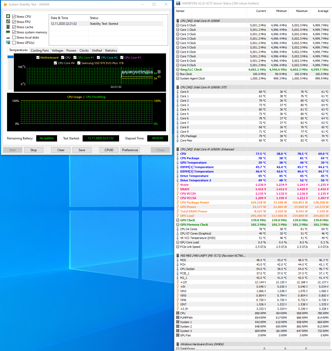Click the lightning icon of Vcore

pyautogui.click(x=178, y=185)
